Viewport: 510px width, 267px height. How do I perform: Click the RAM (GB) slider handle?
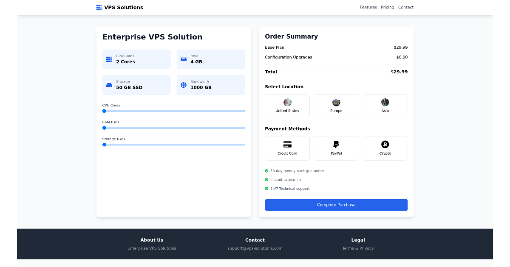pyautogui.click(x=104, y=128)
